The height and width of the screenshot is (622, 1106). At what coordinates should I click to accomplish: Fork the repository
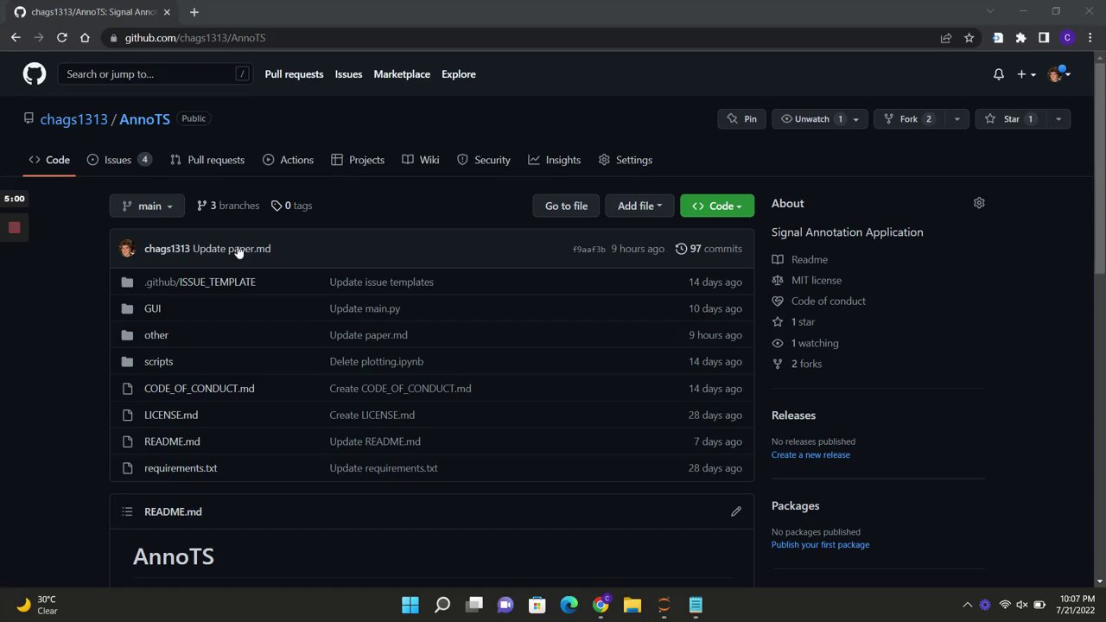pos(908,119)
